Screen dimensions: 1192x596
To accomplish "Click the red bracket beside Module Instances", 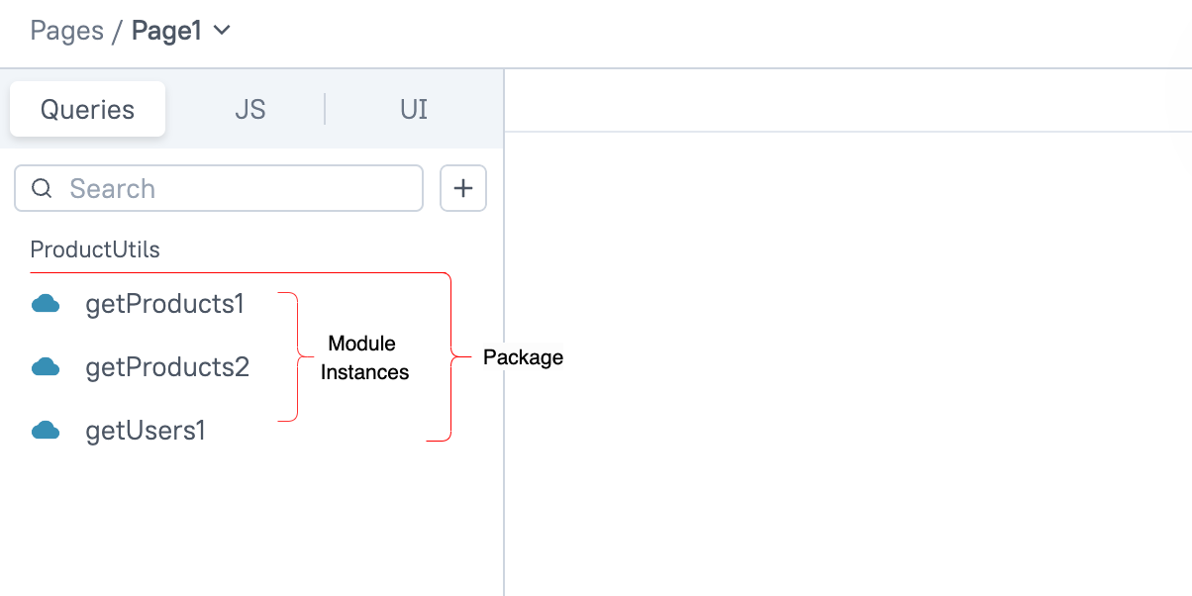I will click(296, 356).
